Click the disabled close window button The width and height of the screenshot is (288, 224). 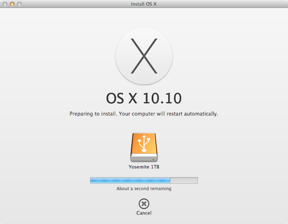[x=5, y=4]
